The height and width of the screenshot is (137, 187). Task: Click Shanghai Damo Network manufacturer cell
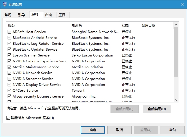coord(95,32)
